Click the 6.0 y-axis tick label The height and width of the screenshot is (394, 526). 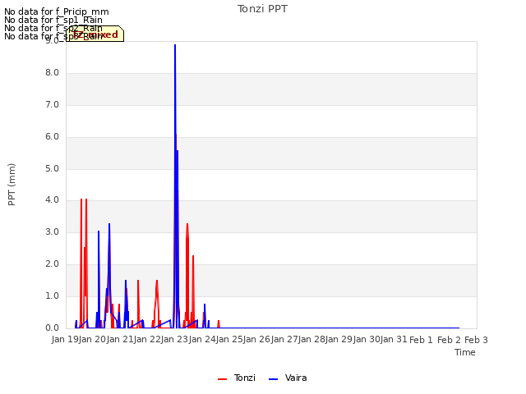coord(52,137)
